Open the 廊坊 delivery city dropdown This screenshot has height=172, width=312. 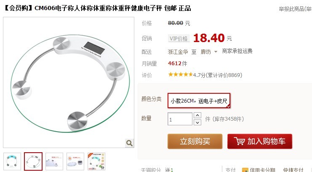(209, 52)
